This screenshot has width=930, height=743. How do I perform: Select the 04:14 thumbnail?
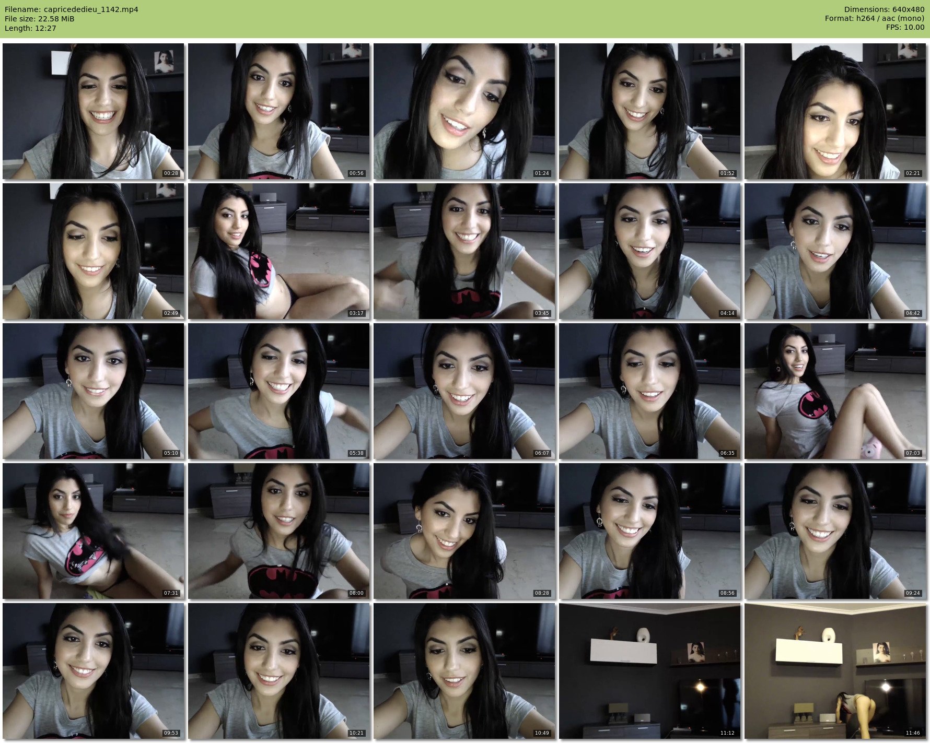pos(649,251)
